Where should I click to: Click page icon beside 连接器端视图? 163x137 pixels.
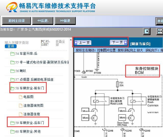pos(21,106)
